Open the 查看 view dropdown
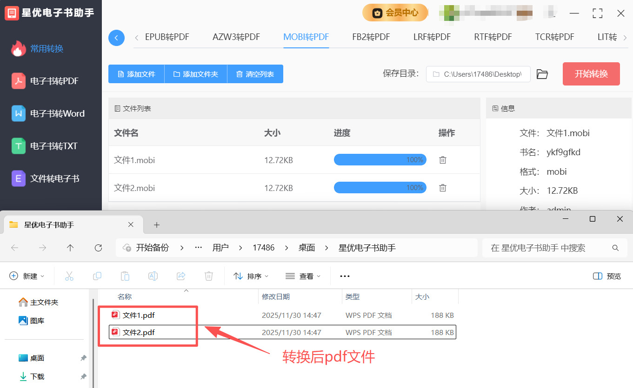Viewport: 633px width, 388px height. [x=303, y=276]
